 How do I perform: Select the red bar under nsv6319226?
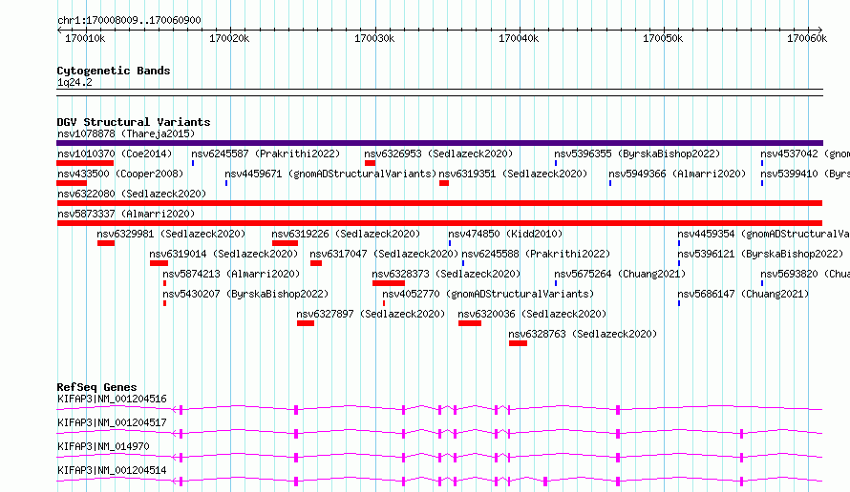coord(286,243)
